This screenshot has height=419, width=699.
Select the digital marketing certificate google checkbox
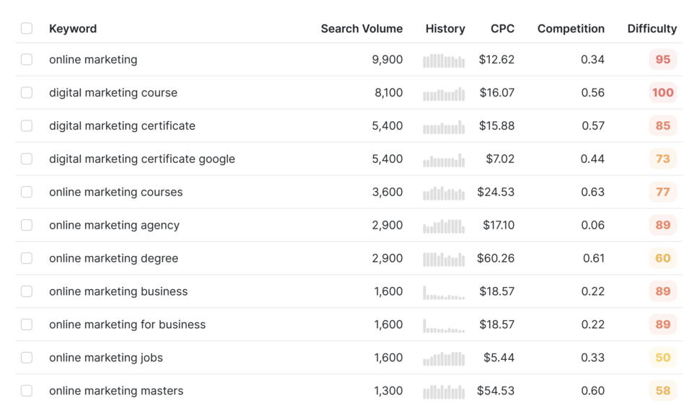pos(27,159)
